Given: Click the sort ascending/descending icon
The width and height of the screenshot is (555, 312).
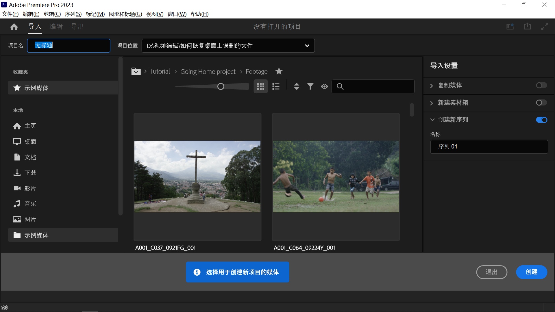Looking at the screenshot, I should pos(297,86).
